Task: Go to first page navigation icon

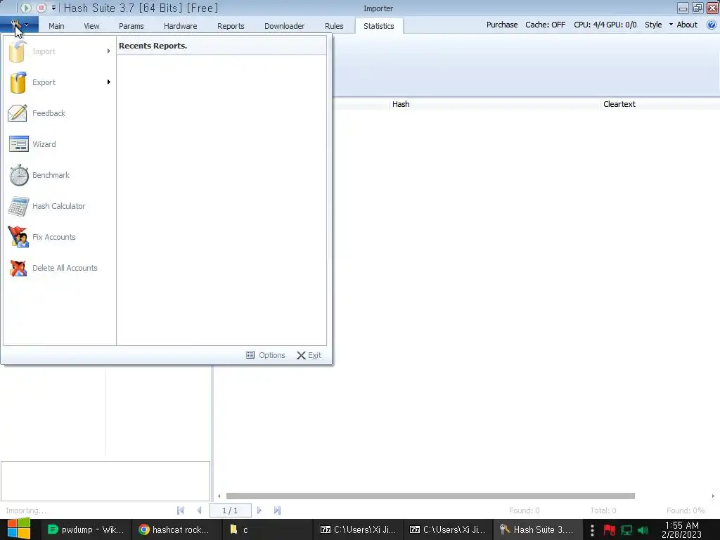Action: click(181, 510)
